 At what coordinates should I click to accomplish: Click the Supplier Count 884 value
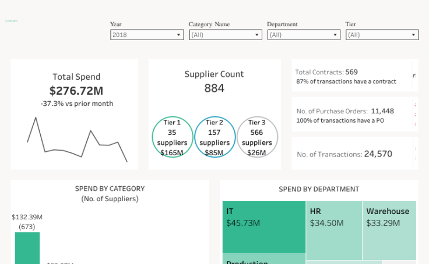click(214, 88)
